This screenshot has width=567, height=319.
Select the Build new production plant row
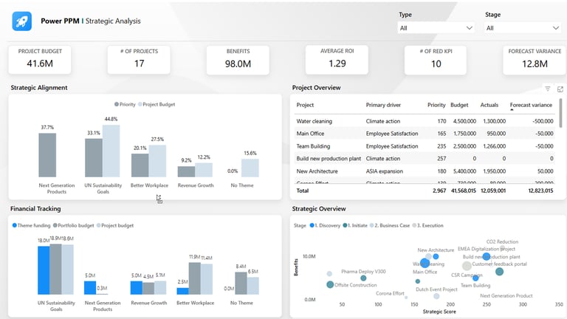(425, 159)
